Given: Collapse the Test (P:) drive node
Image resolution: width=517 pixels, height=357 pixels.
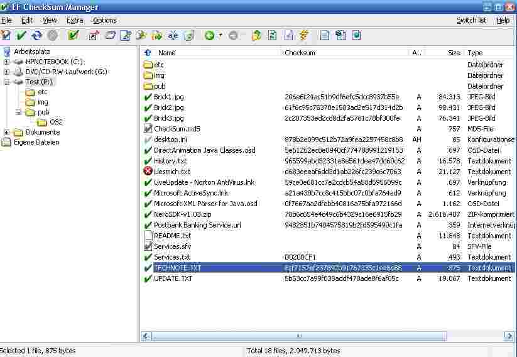Looking at the screenshot, I should point(6,82).
